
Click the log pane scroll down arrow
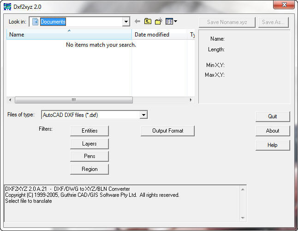pos(243,218)
